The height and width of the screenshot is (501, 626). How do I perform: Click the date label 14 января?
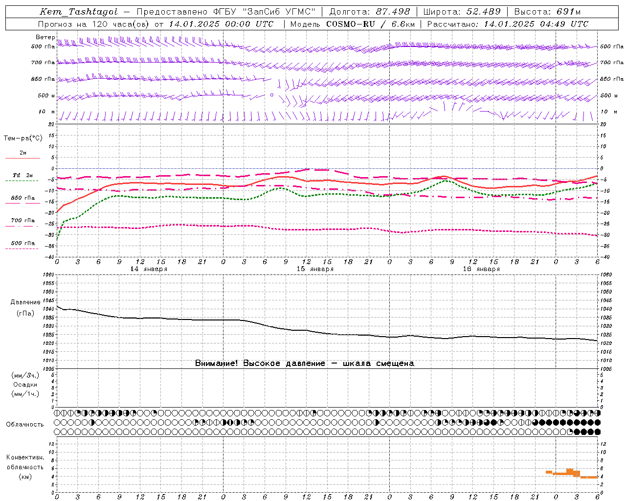pos(149,269)
